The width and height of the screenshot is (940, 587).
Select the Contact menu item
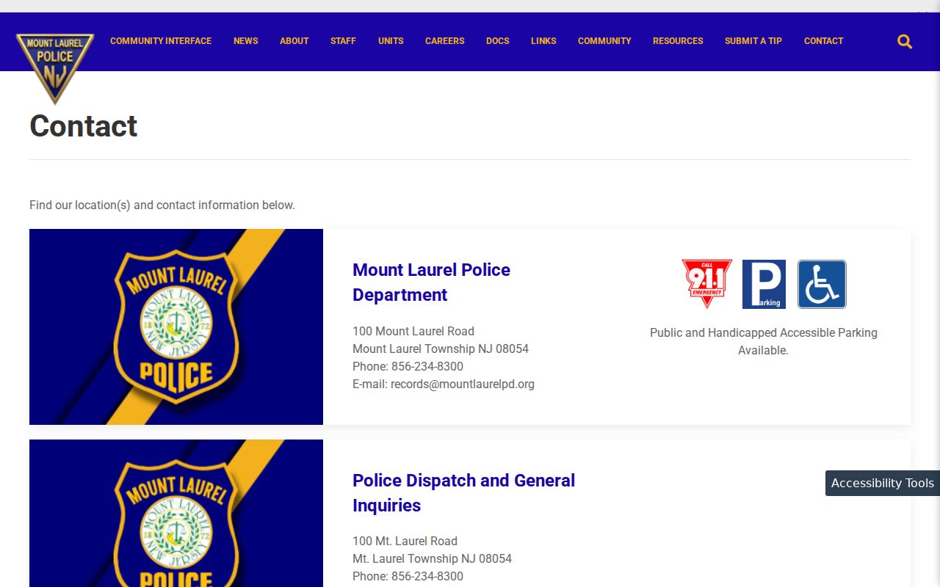[x=823, y=41]
